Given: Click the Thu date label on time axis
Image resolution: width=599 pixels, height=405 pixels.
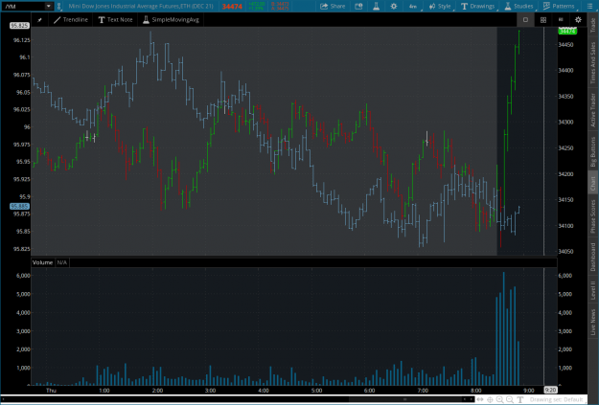Looking at the screenshot, I should (x=51, y=391).
